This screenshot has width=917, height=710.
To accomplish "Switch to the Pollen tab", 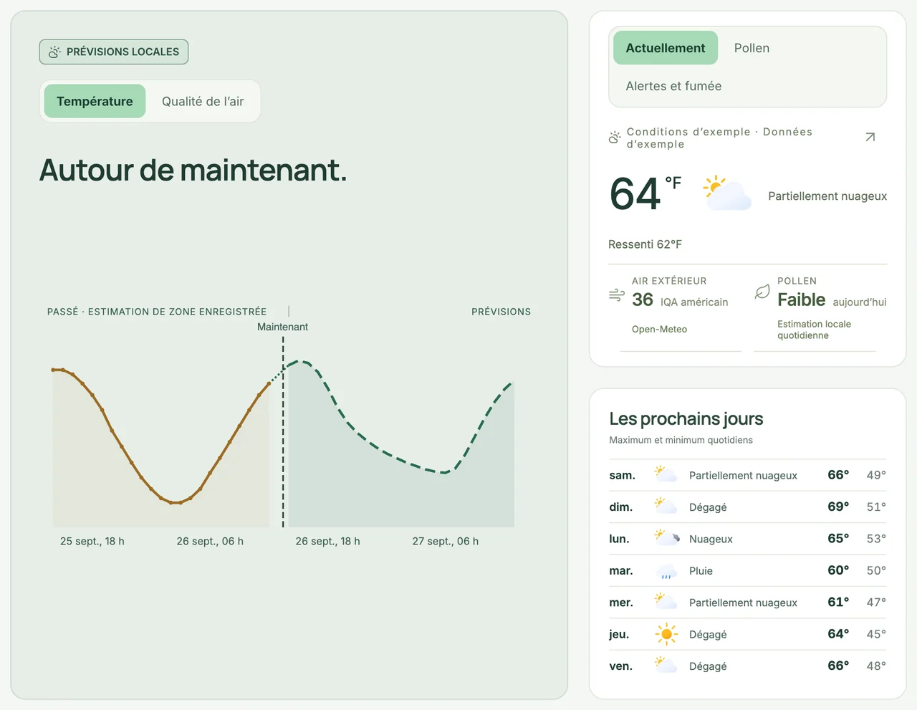I will click(x=752, y=48).
